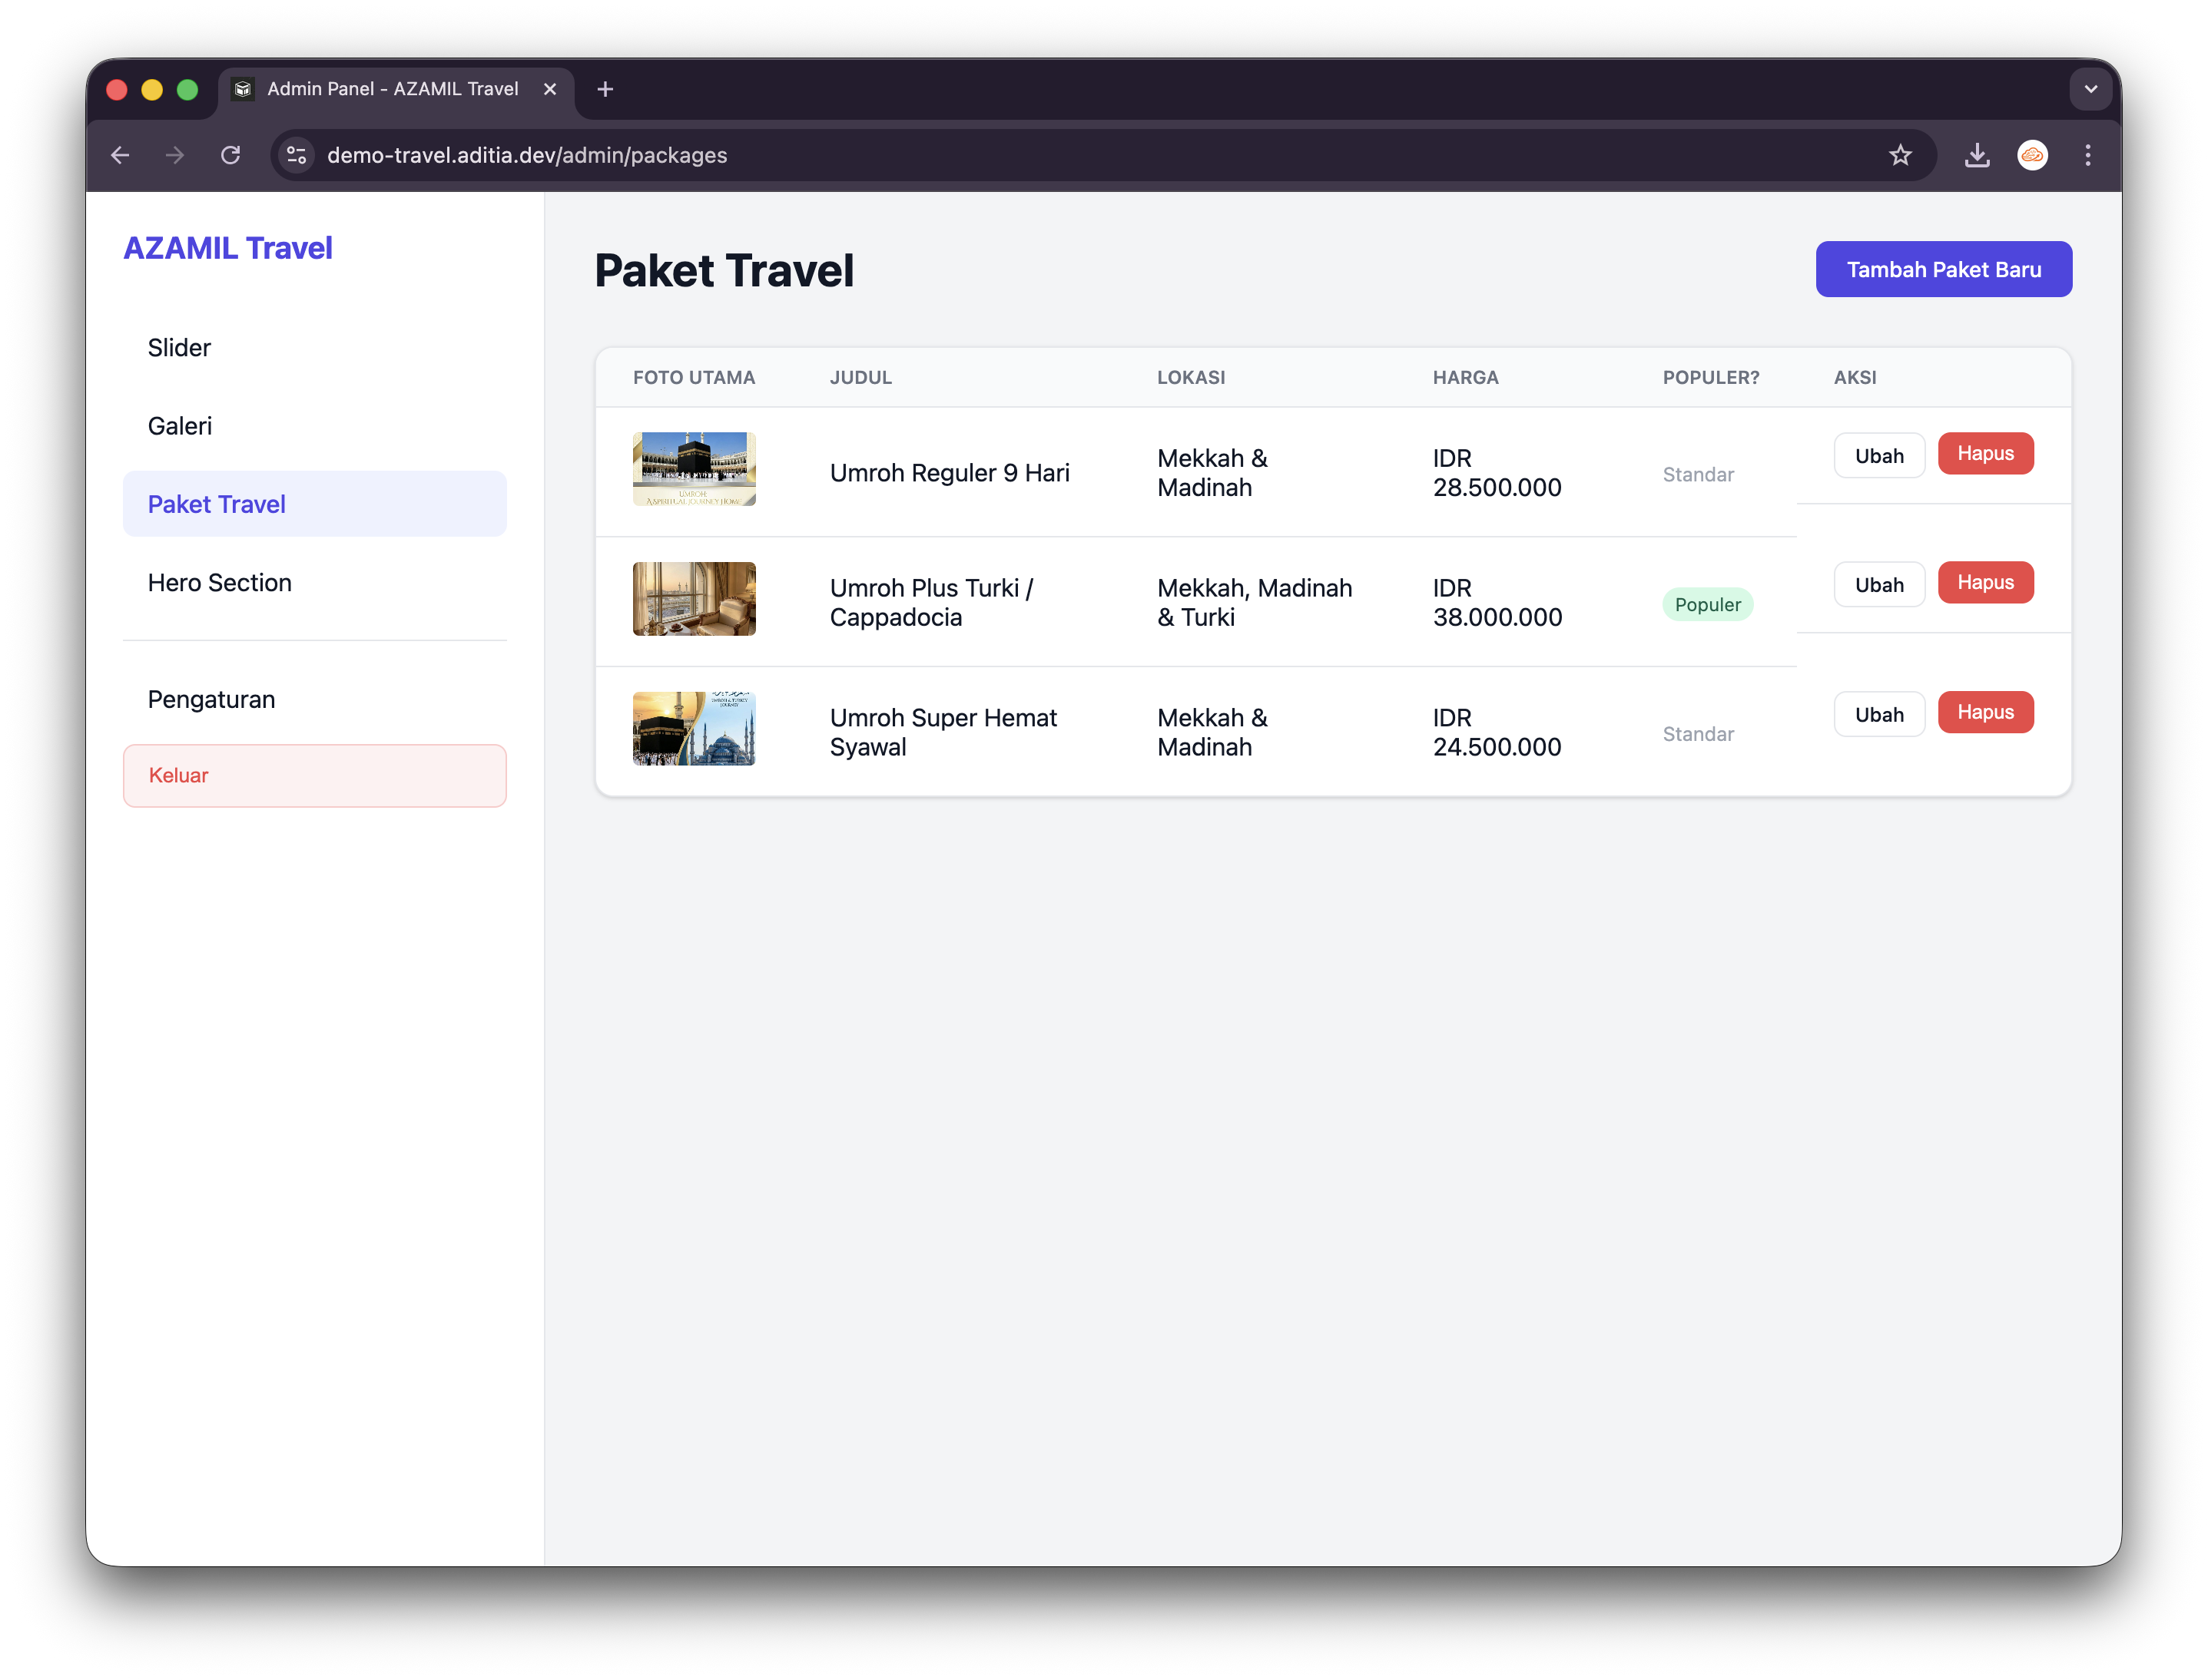The image size is (2208, 1680).
Task: Open the Slider menu item
Action: pyautogui.click(x=179, y=348)
